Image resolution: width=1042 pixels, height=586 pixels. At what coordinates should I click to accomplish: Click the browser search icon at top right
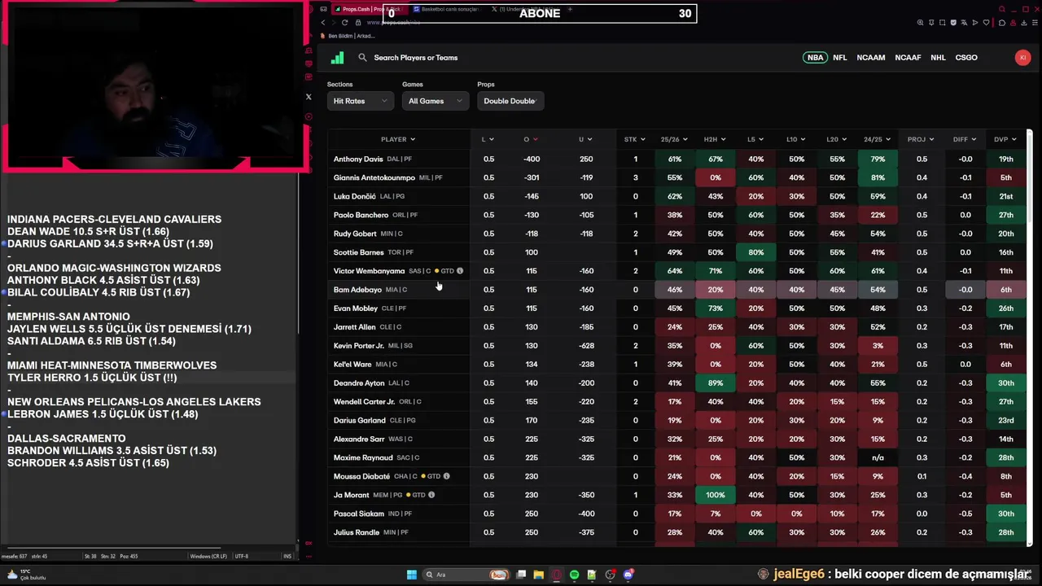point(1003,10)
